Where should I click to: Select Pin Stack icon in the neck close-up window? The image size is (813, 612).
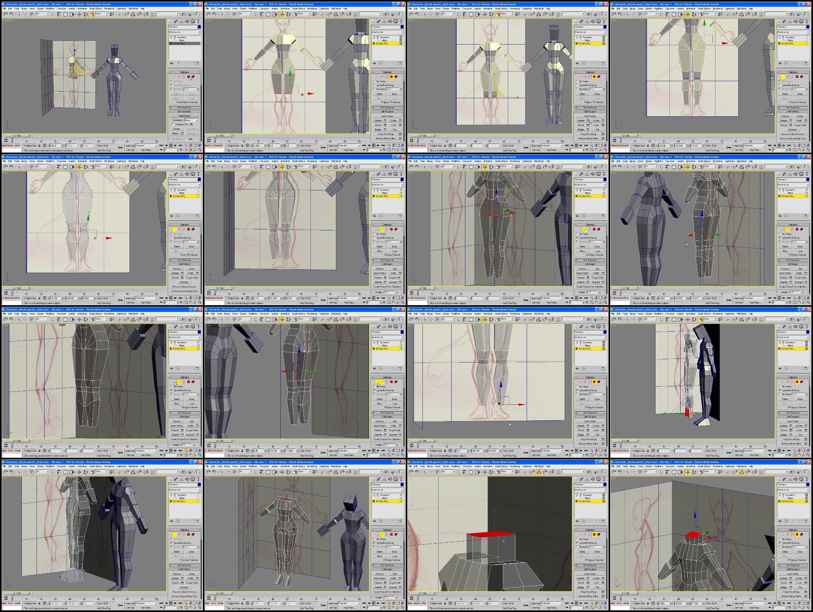577,521
